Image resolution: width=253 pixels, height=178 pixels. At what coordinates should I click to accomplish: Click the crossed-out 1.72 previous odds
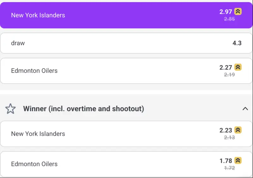pos(229,168)
